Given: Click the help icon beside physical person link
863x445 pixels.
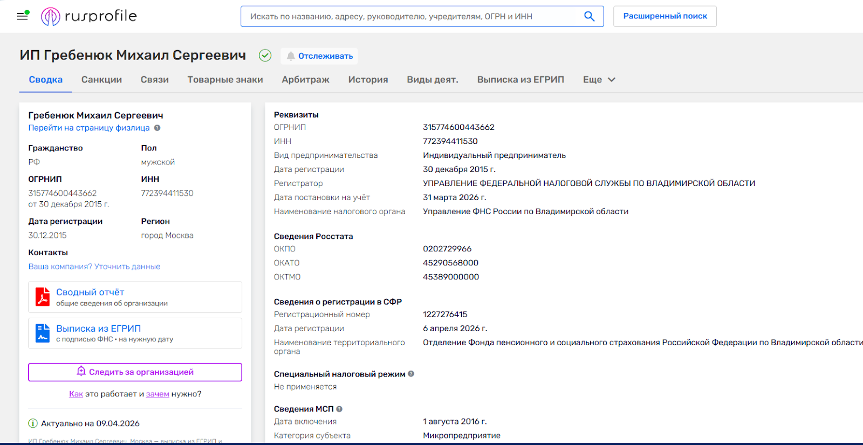Looking at the screenshot, I should tap(157, 128).
